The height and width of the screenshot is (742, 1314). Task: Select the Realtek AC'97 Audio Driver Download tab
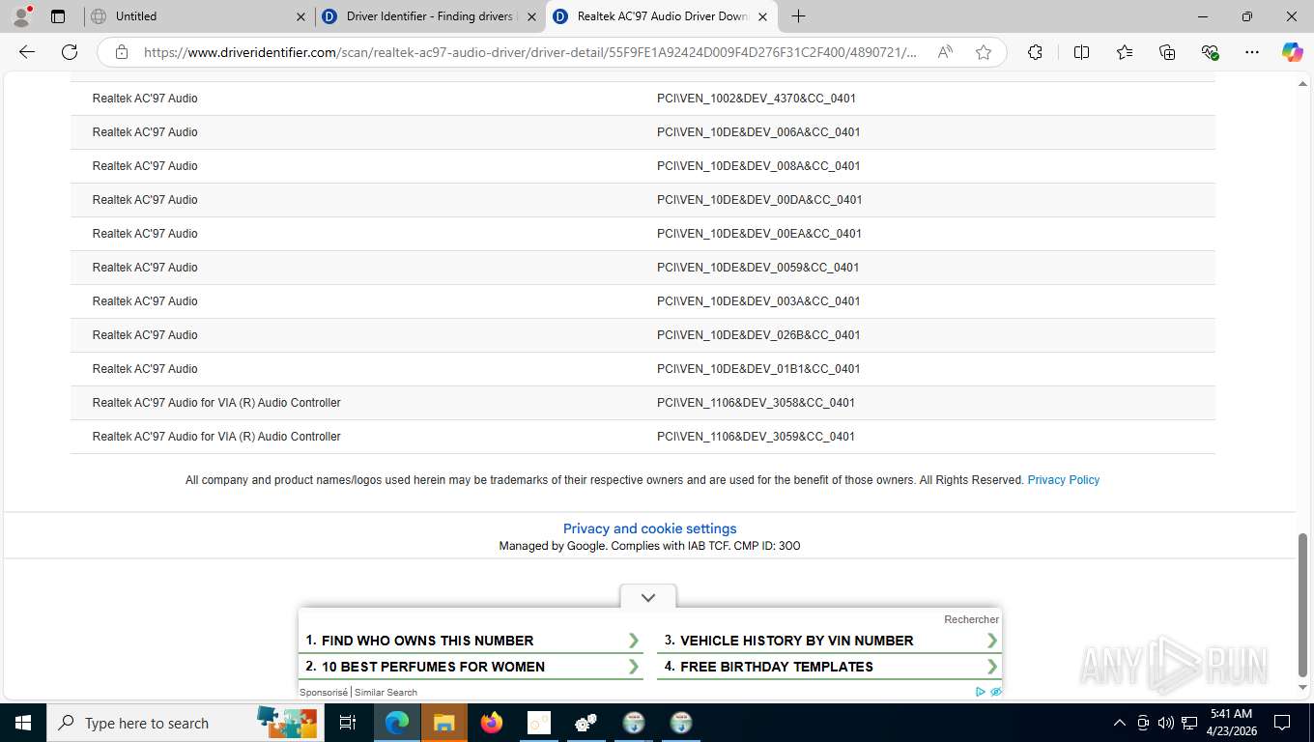click(662, 16)
